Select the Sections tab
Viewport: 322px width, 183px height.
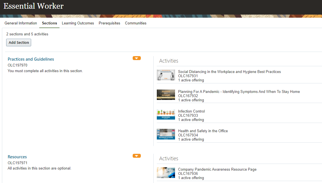pyautogui.click(x=49, y=23)
